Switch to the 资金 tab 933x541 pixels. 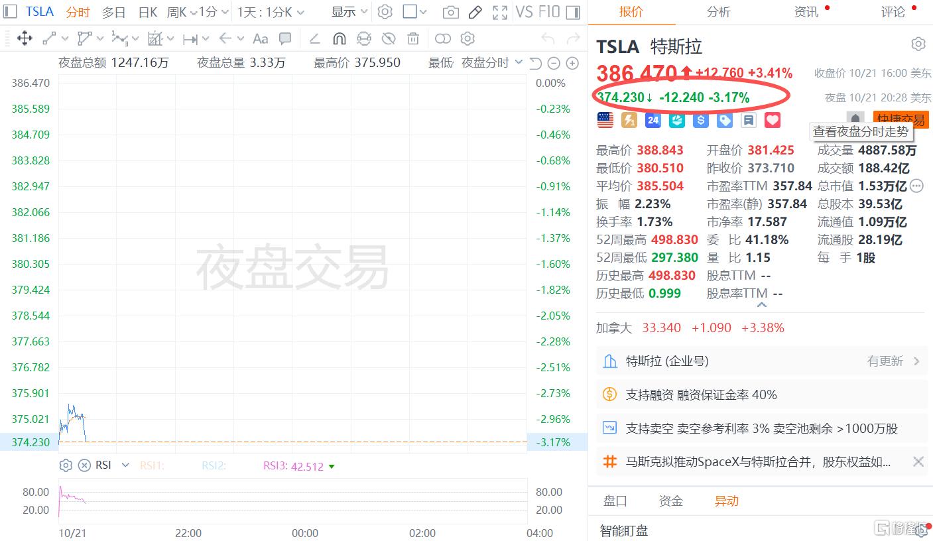(x=670, y=501)
